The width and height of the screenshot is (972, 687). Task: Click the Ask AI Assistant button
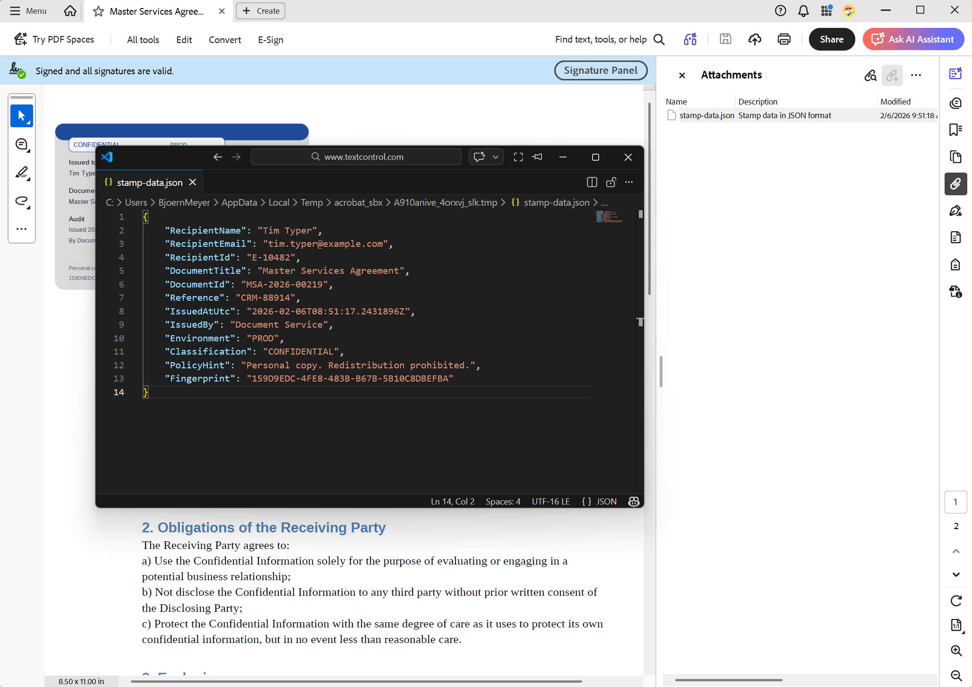[x=913, y=39]
